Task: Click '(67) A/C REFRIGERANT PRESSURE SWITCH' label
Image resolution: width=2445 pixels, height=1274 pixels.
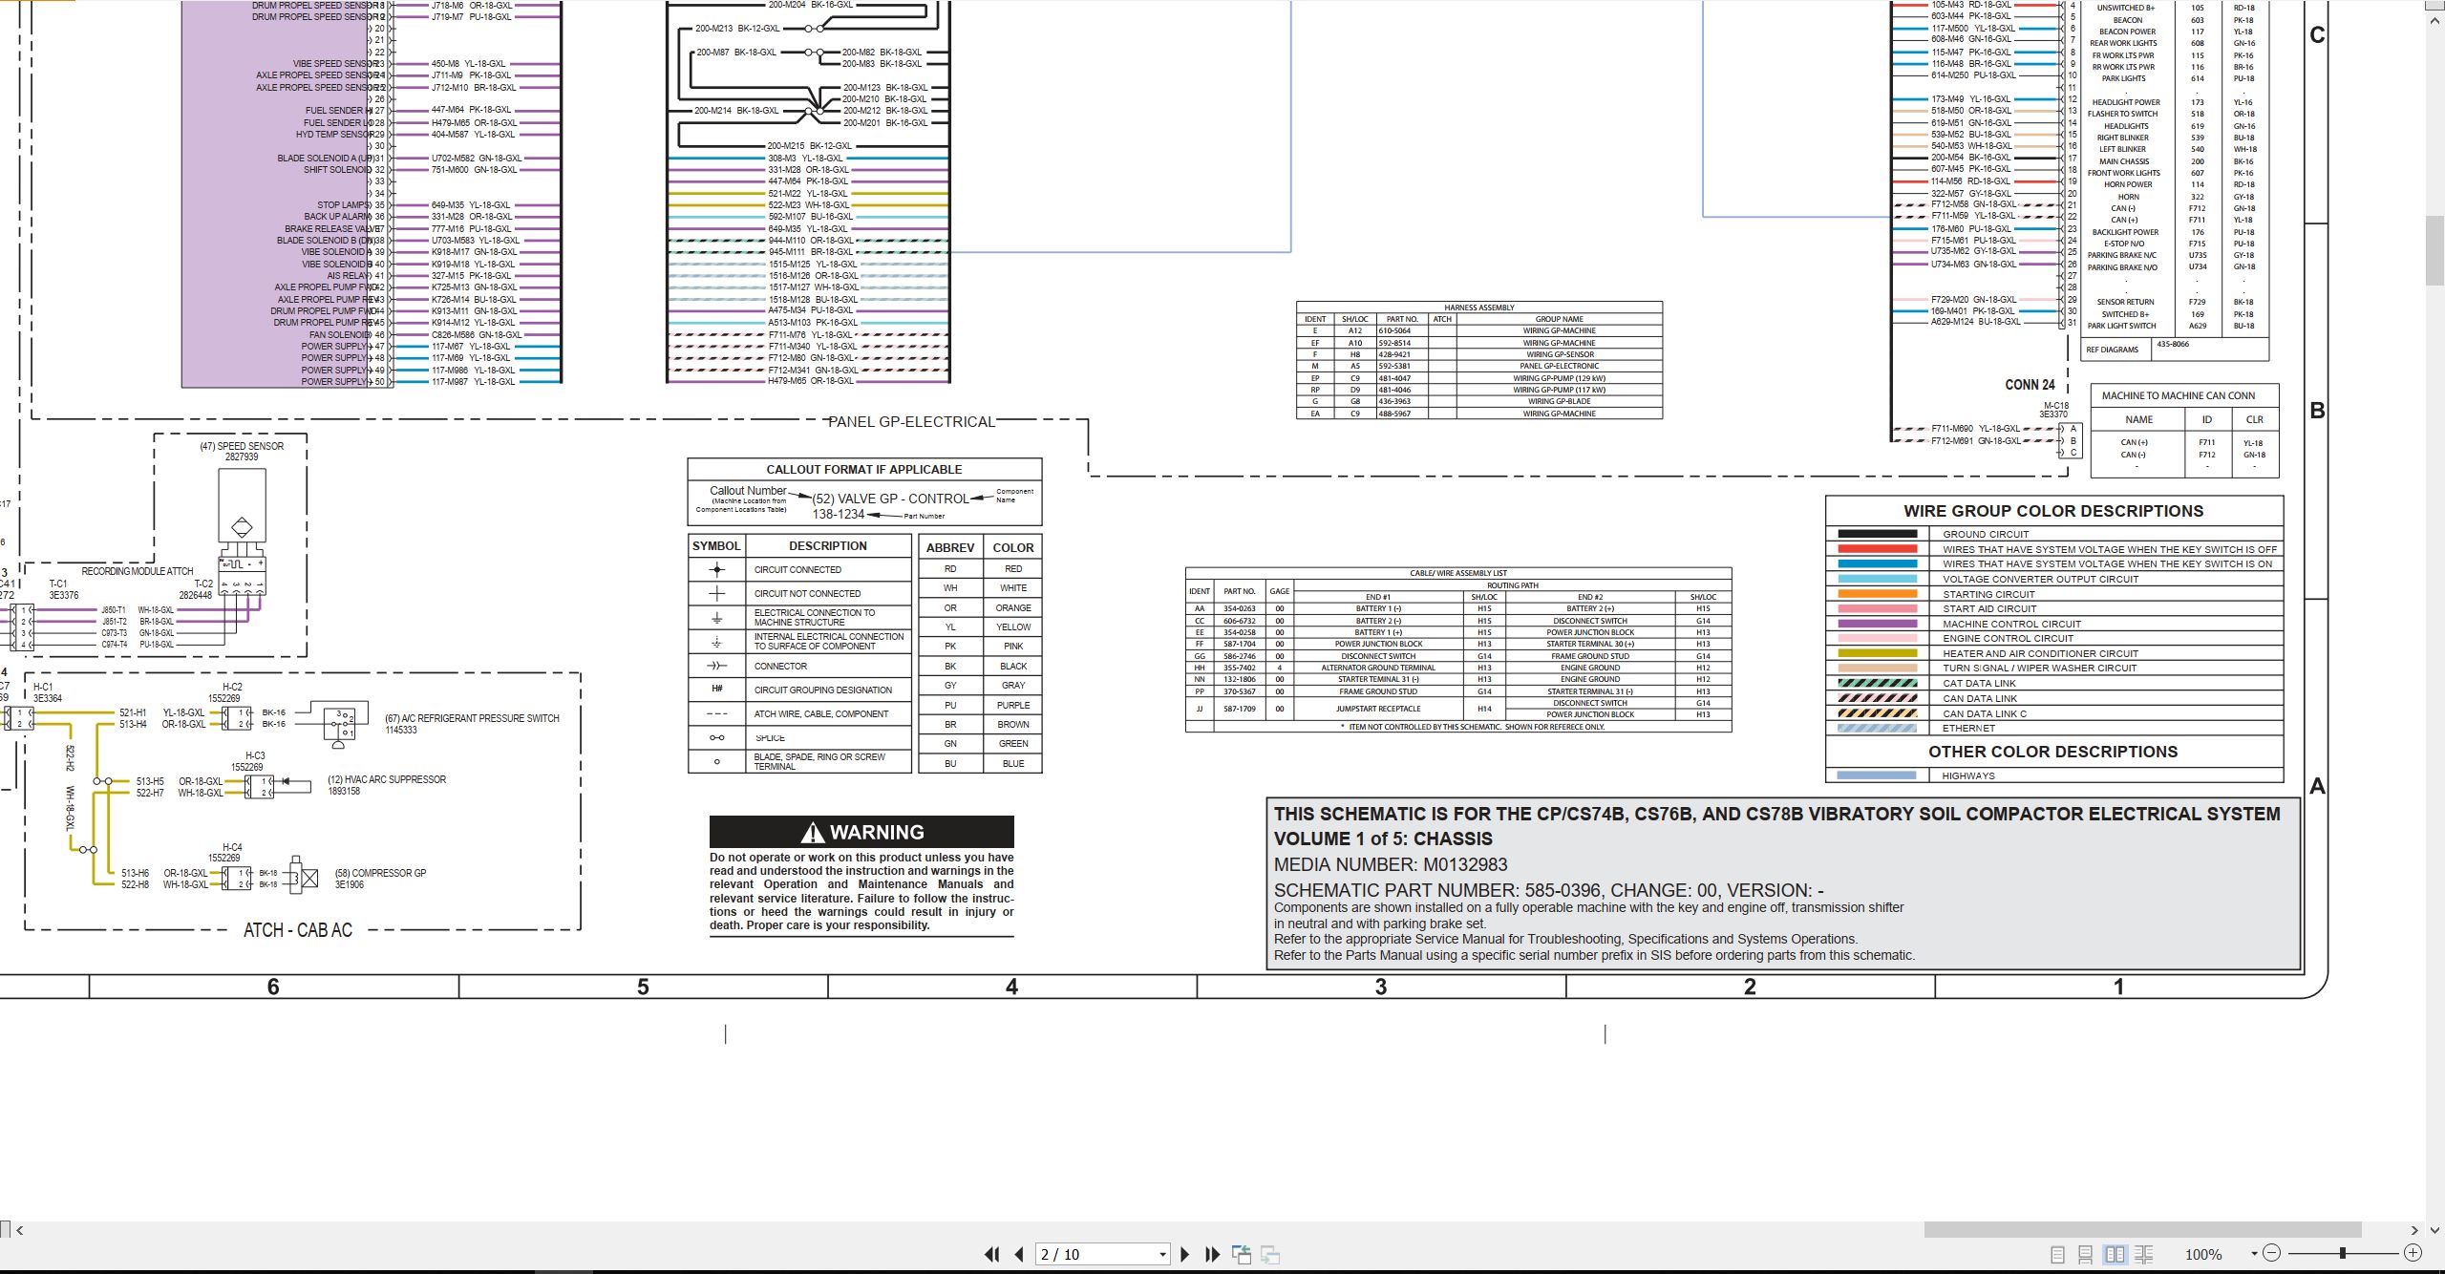Action: [472, 718]
